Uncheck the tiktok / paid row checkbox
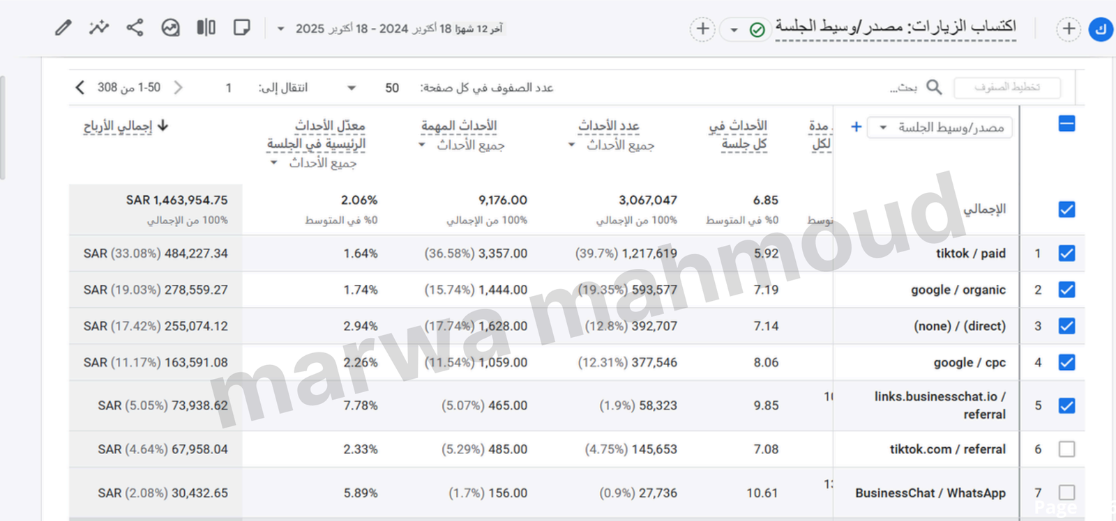This screenshot has width=1116, height=521. tap(1066, 254)
